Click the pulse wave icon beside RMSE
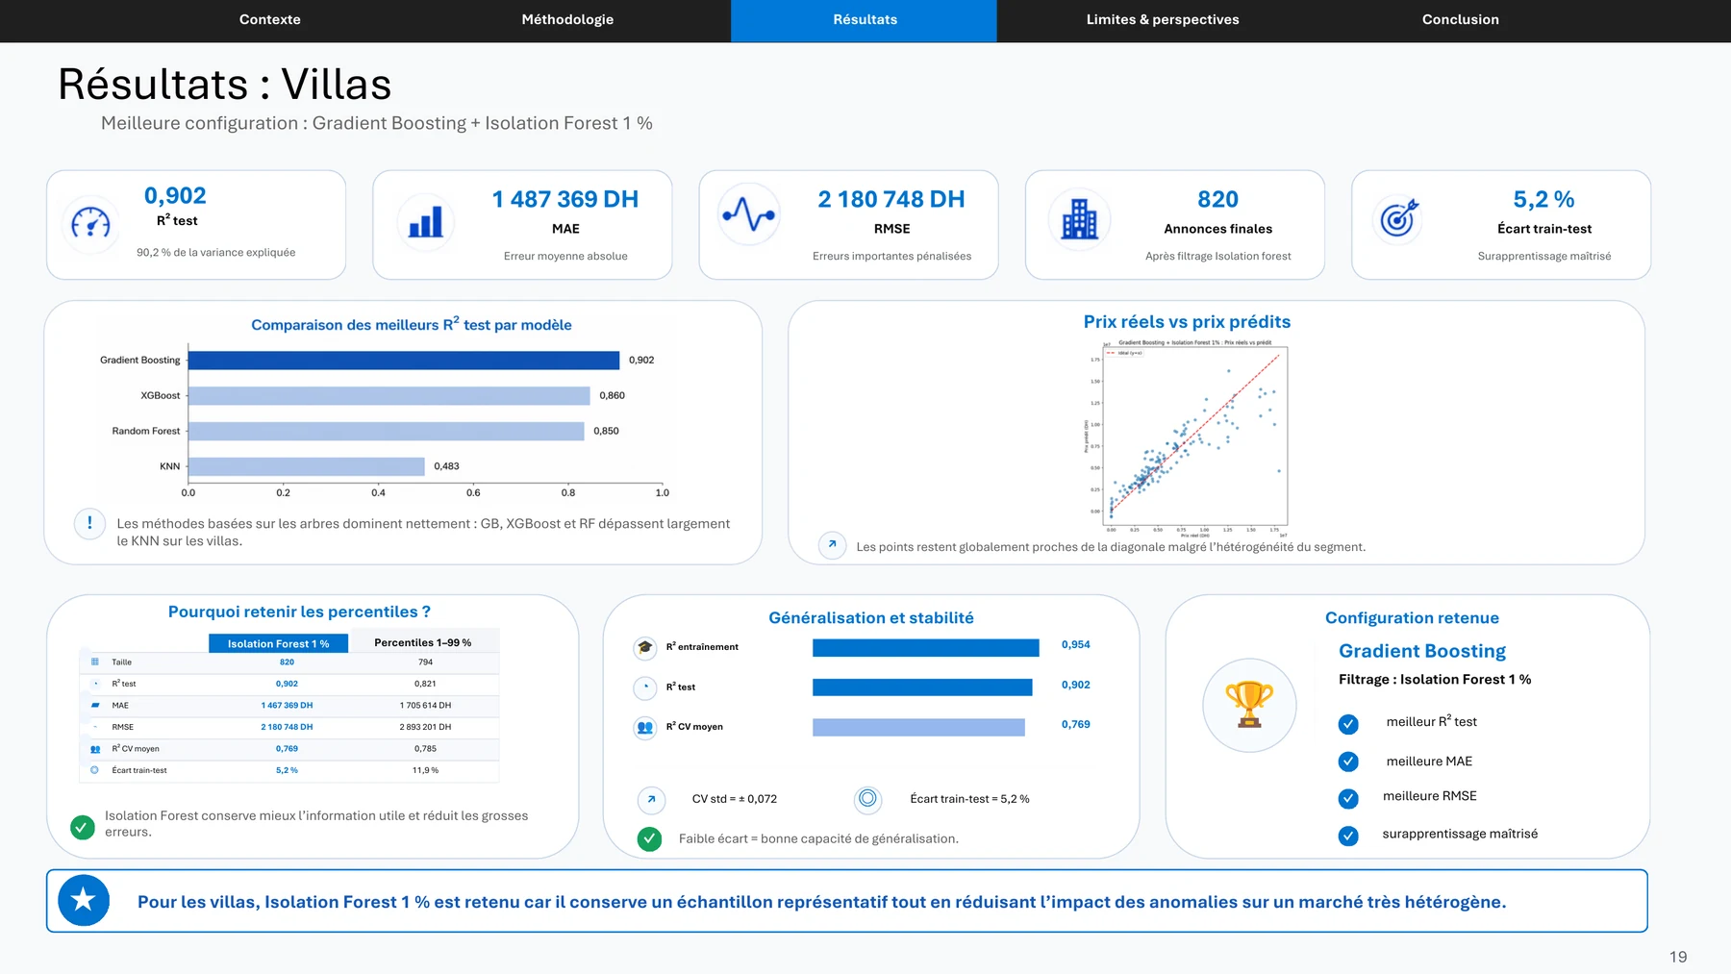The width and height of the screenshot is (1731, 974). click(749, 214)
